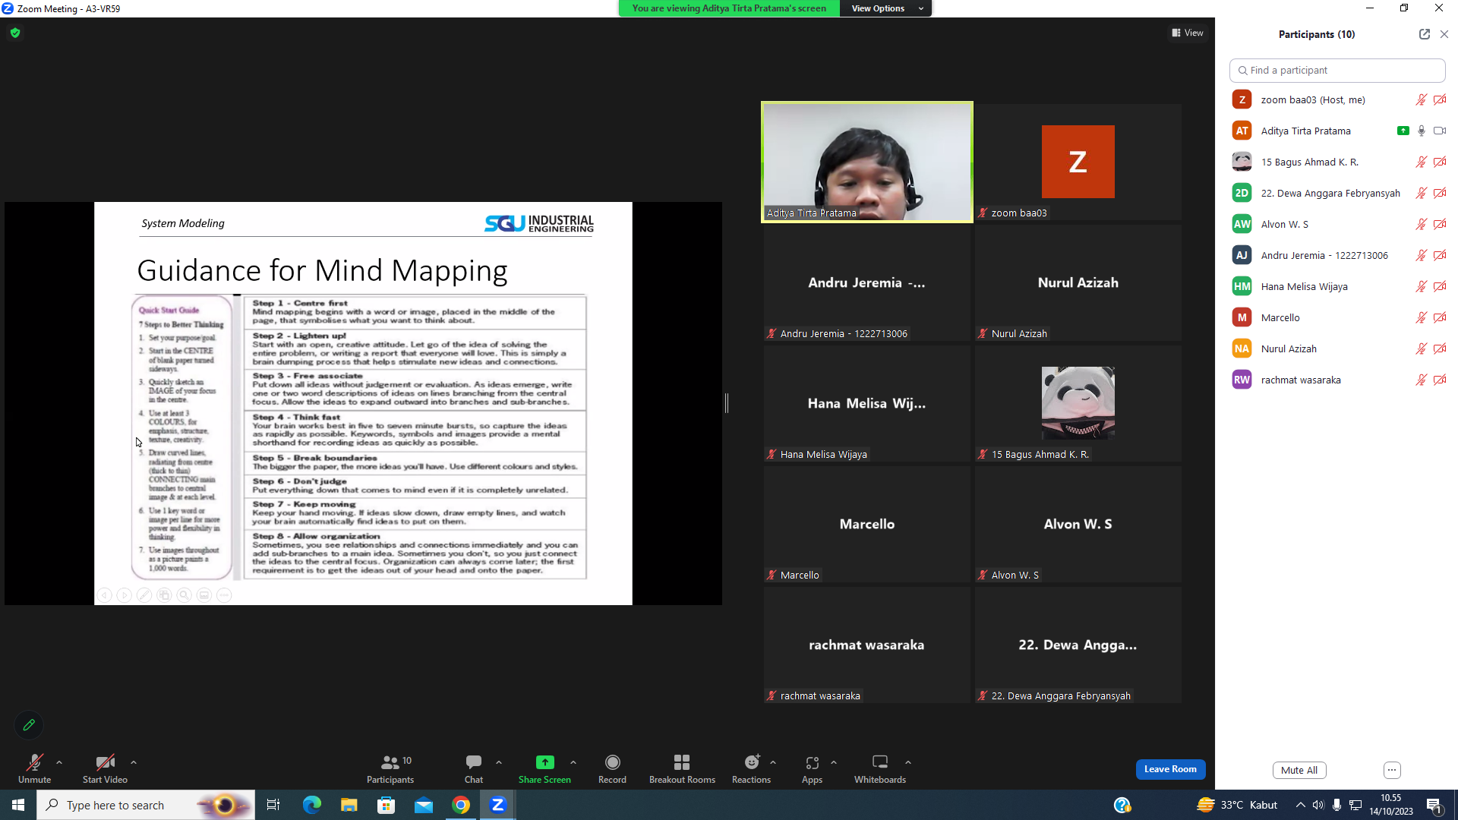1458x820 pixels.
Task: Toggle mute for 22. Dewa Anggara Febryansyah
Action: coord(1421,193)
